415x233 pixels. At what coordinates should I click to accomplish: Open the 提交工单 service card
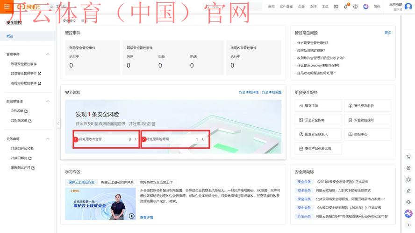coord(318,106)
